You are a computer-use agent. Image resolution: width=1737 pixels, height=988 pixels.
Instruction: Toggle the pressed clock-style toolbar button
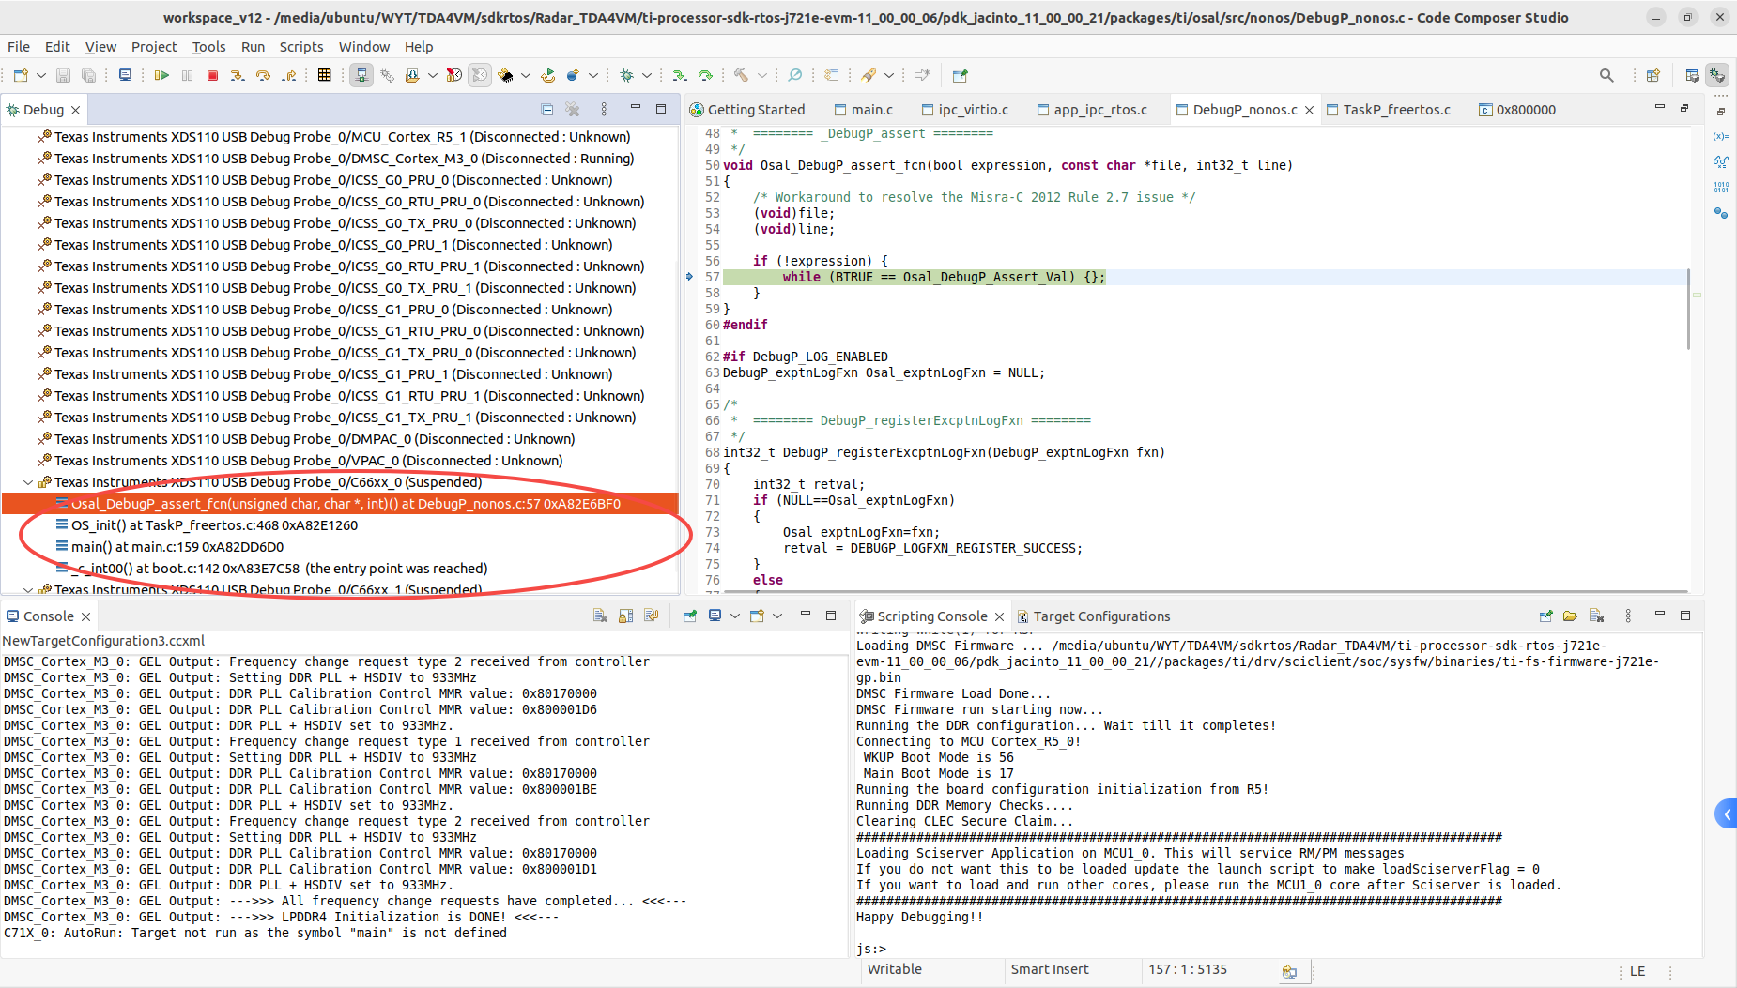pyautogui.click(x=480, y=75)
